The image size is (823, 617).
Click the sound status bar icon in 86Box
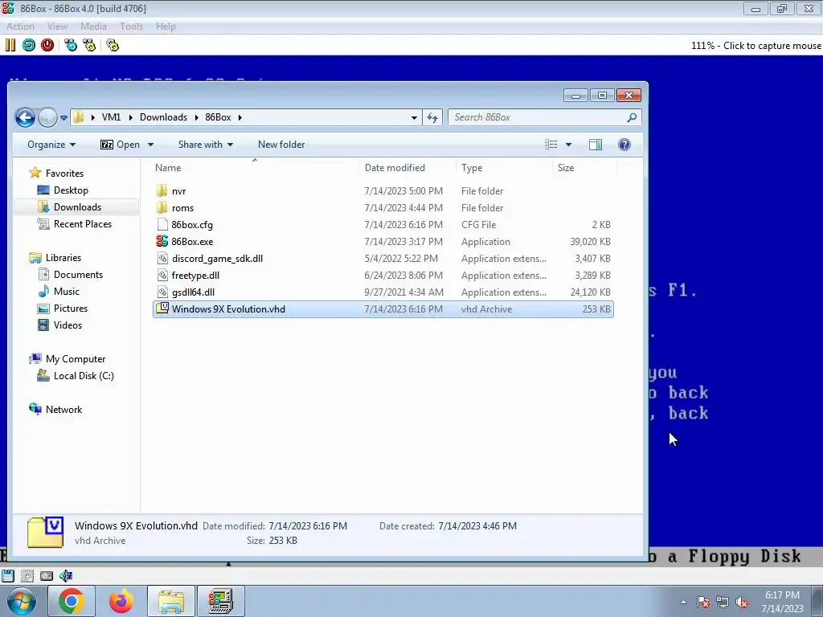point(66,575)
